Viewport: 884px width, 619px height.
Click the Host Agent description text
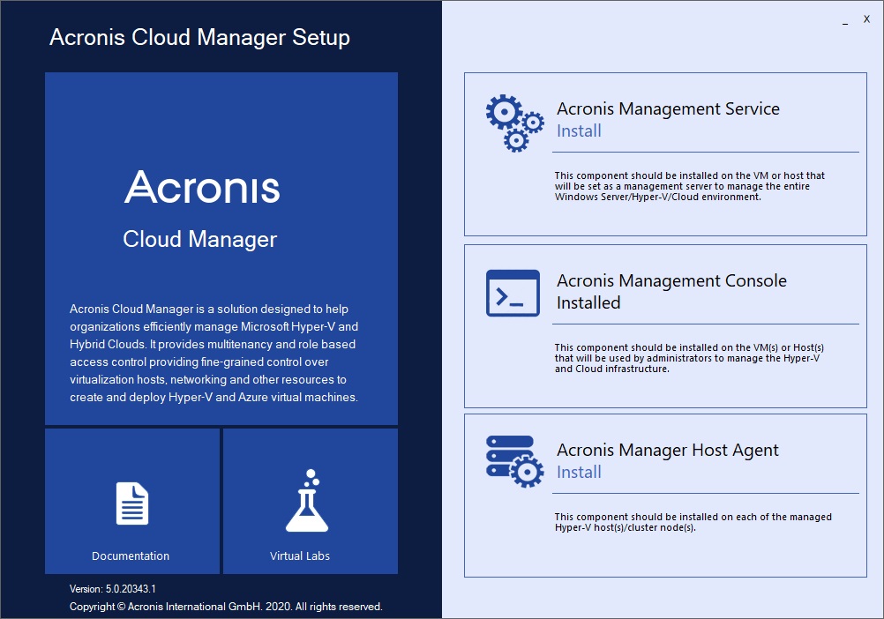pyautogui.click(x=693, y=522)
